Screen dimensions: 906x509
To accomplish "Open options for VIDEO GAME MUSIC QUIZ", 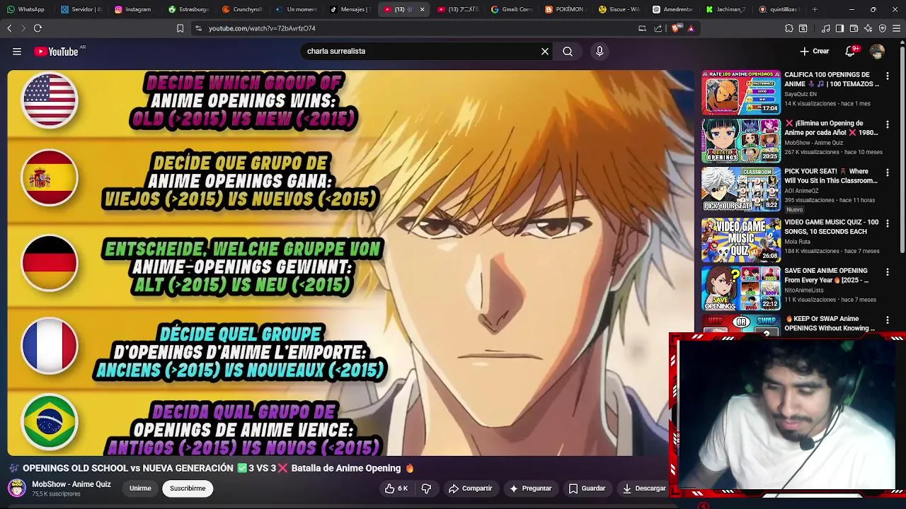I will [x=888, y=223].
